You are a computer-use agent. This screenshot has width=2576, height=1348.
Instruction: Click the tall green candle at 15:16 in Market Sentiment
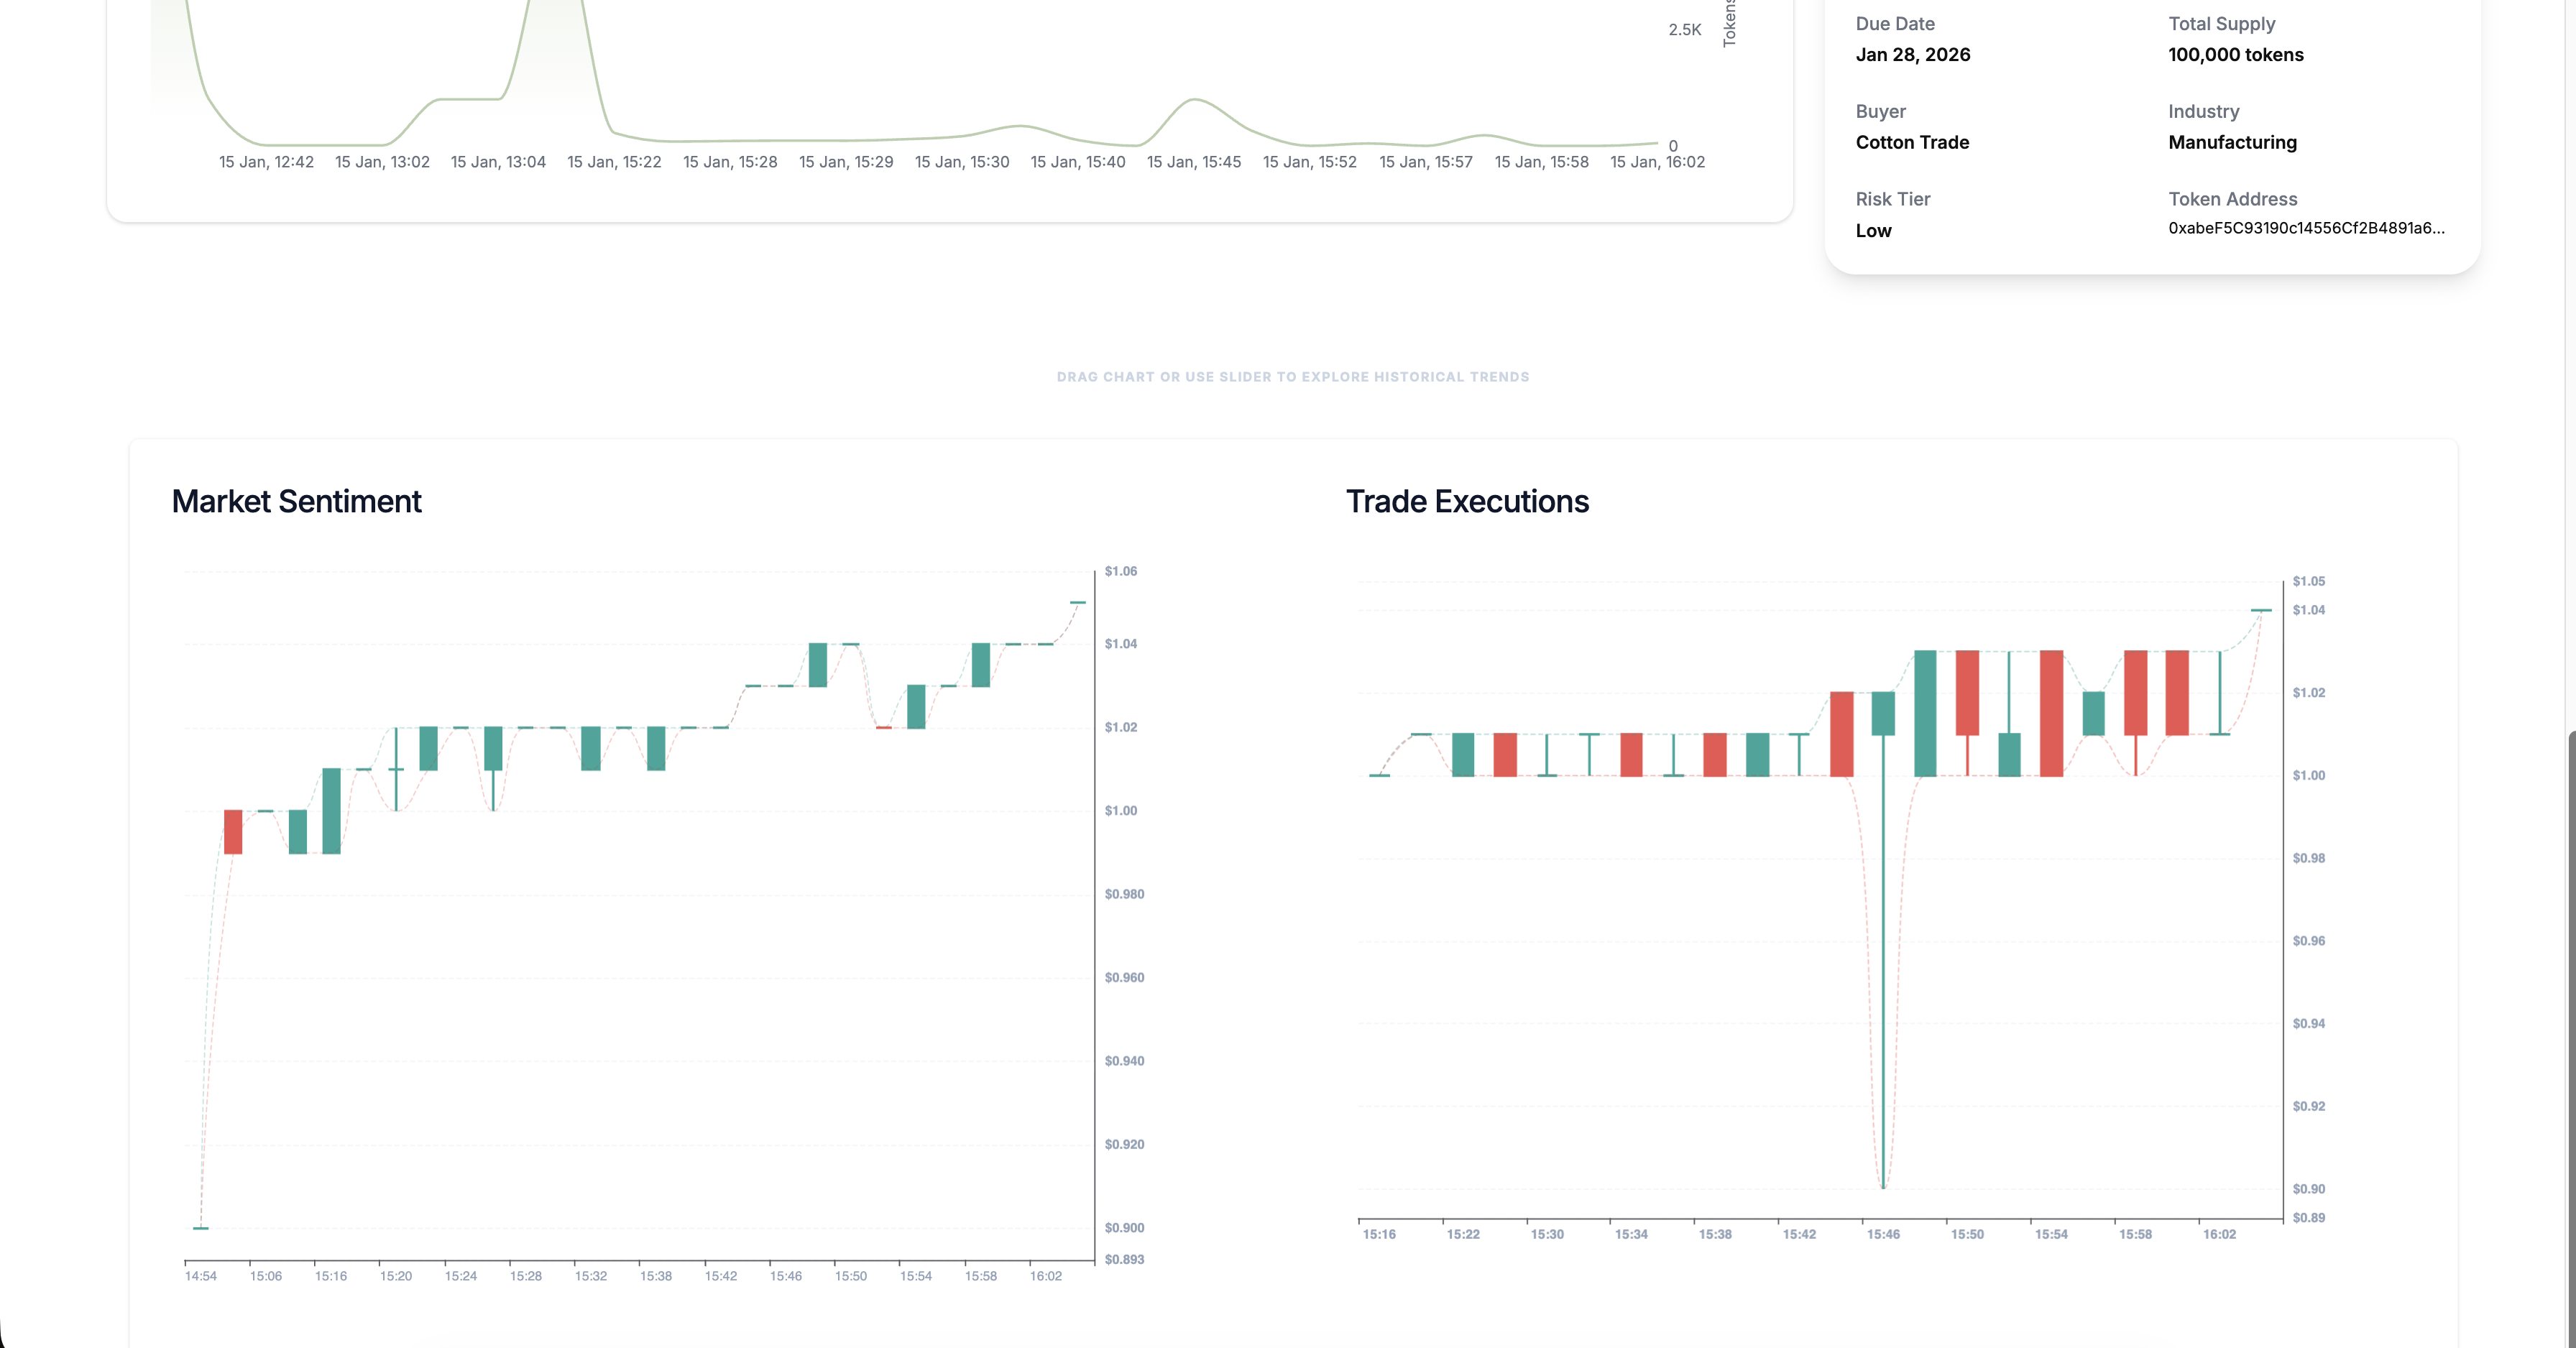[331, 811]
